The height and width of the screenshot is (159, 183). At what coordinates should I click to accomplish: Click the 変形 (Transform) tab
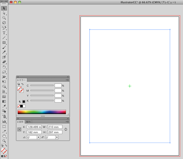coord(21,122)
